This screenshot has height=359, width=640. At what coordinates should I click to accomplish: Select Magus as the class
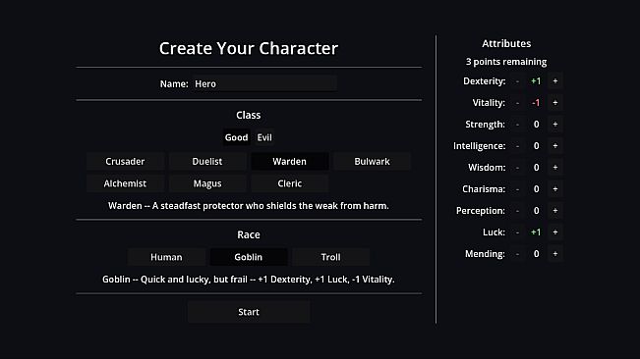[207, 183]
